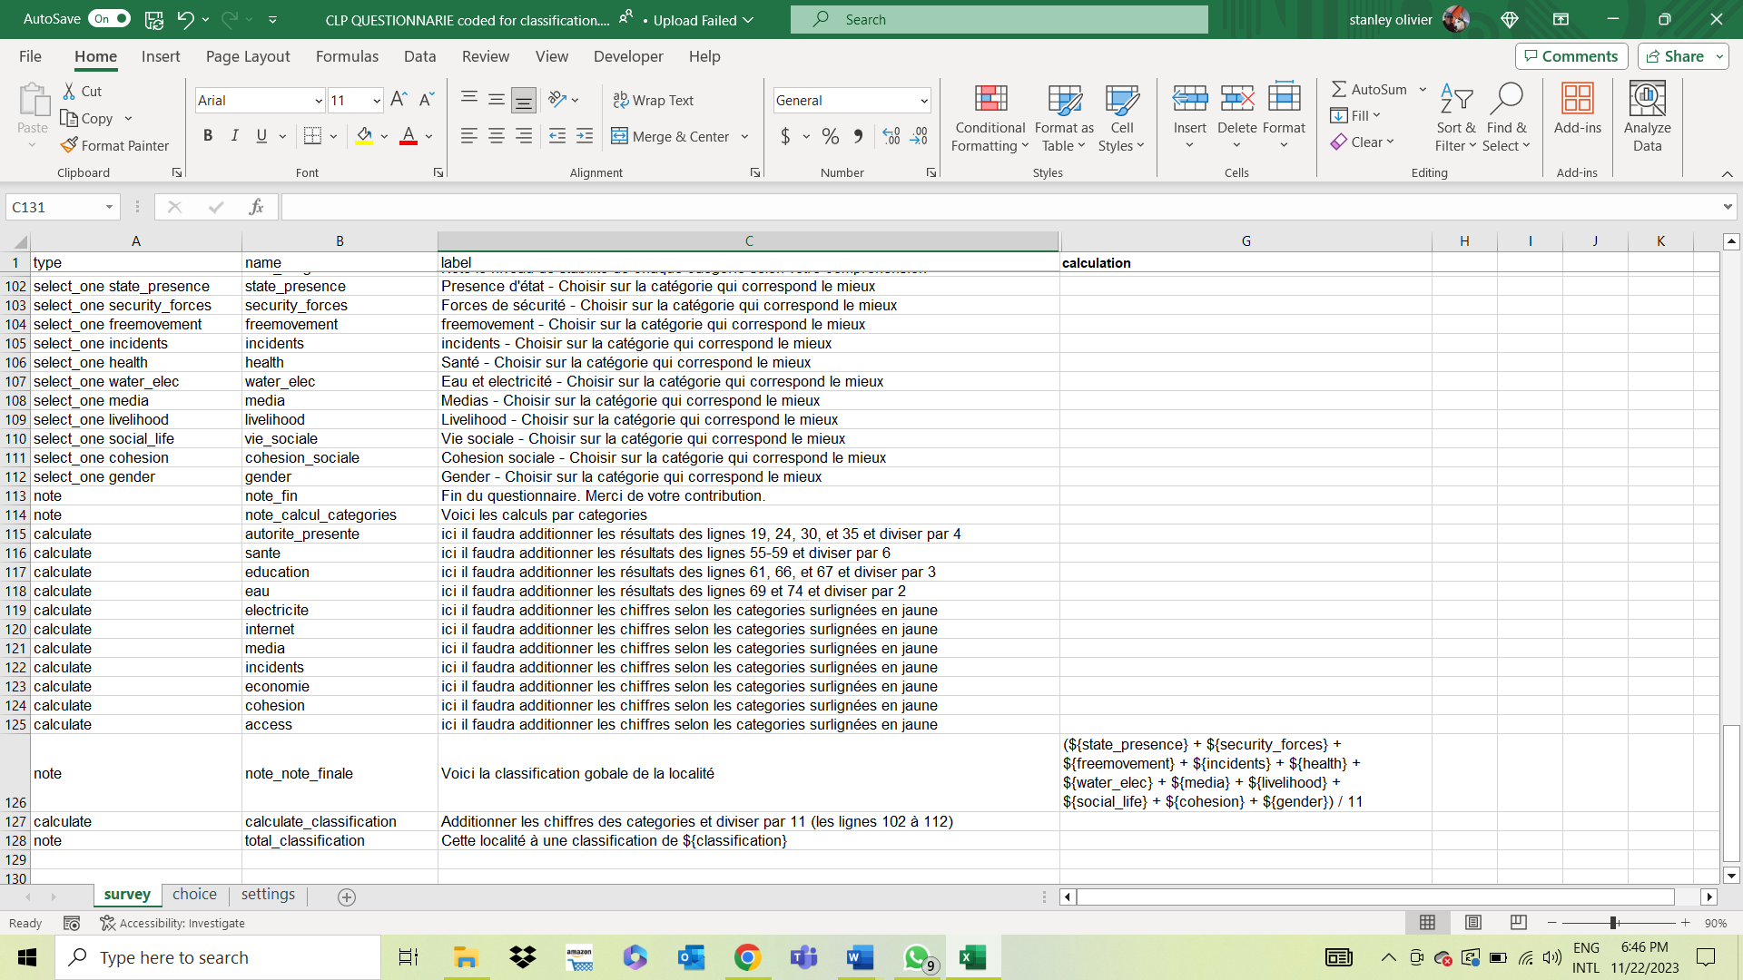Open Find & Select menu
The height and width of the screenshot is (980, 1743).
click(1507, 119)
